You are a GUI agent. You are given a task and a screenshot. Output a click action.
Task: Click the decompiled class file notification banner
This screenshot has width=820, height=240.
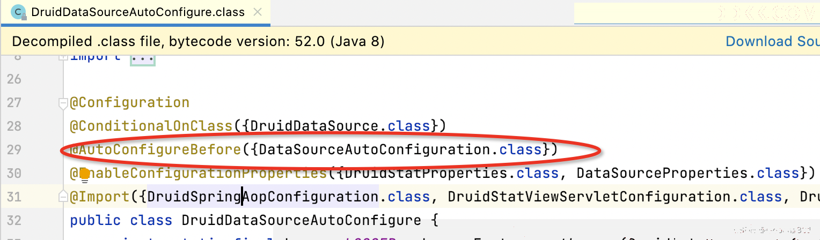[410, 41]
